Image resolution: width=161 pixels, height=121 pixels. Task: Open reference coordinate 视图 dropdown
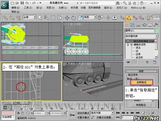(90, 17)
